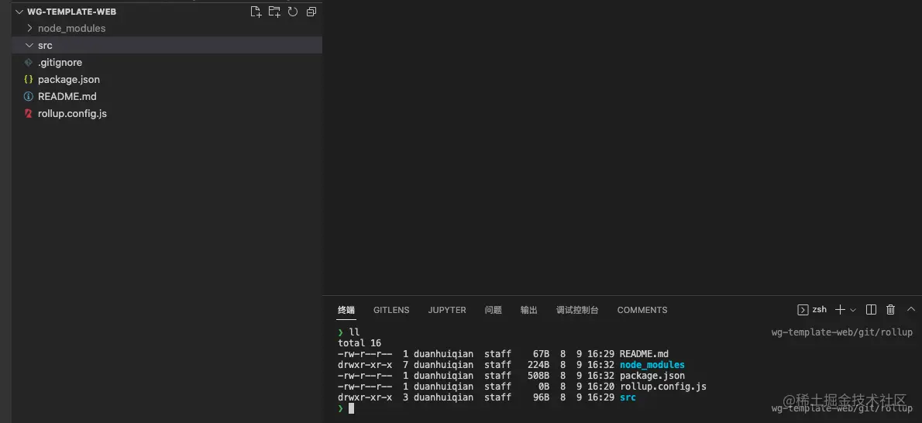Image resolution: width=922 pixels, height=423 pixels.
Task: Click the zsh terminal label
Action: [820, 309]
